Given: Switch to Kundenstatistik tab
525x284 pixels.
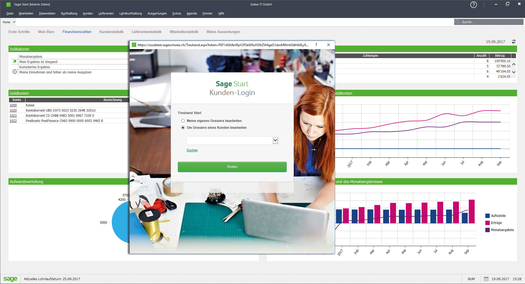Looking at the screenshot, I should coord(112,32).
